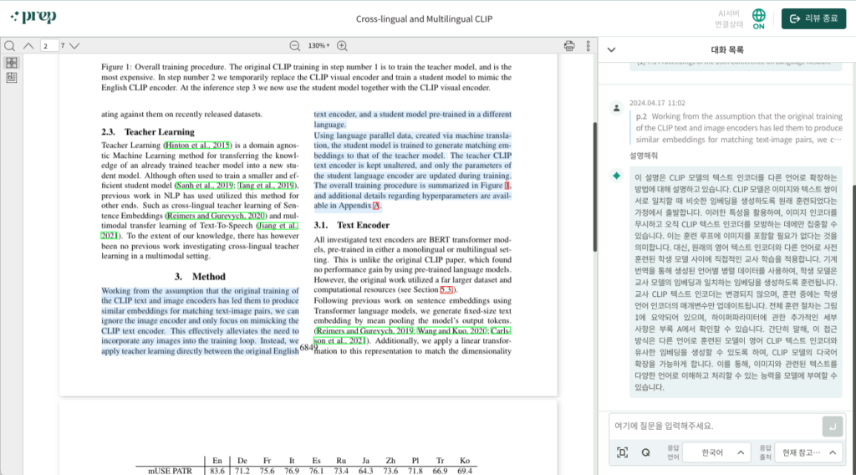The width and height of the screenshot is (856, 475).
Task: Click the page number input field
Action: [x=49, y=46]
